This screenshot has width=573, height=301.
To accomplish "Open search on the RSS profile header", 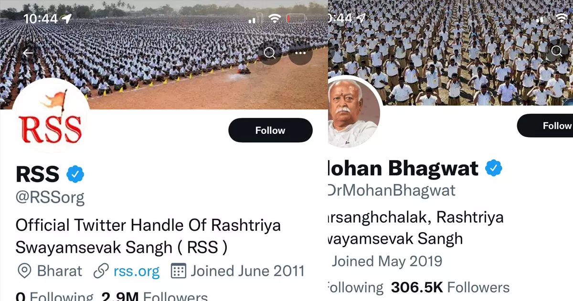I will coord(270,53).
